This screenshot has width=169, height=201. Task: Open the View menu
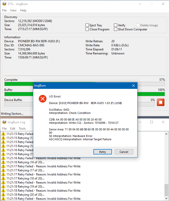[x=13, y=10]
